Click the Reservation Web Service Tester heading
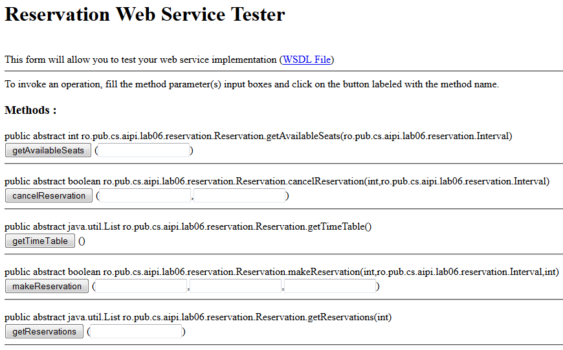The width and height of the screenshot is (563, 350). tap(145, 15)
